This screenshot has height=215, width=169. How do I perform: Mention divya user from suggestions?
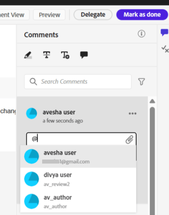pyautogui.click(x=78, y=179)
